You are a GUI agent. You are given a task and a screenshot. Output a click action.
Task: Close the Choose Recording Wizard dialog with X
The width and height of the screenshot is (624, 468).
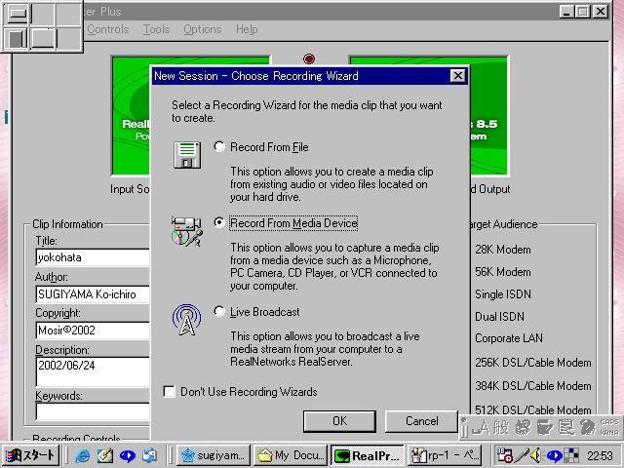click(x=457, y=76)
